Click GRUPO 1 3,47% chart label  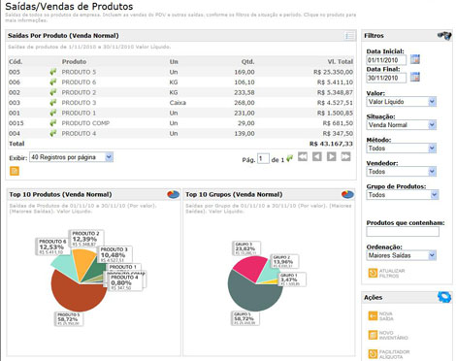tap(291, 279)
